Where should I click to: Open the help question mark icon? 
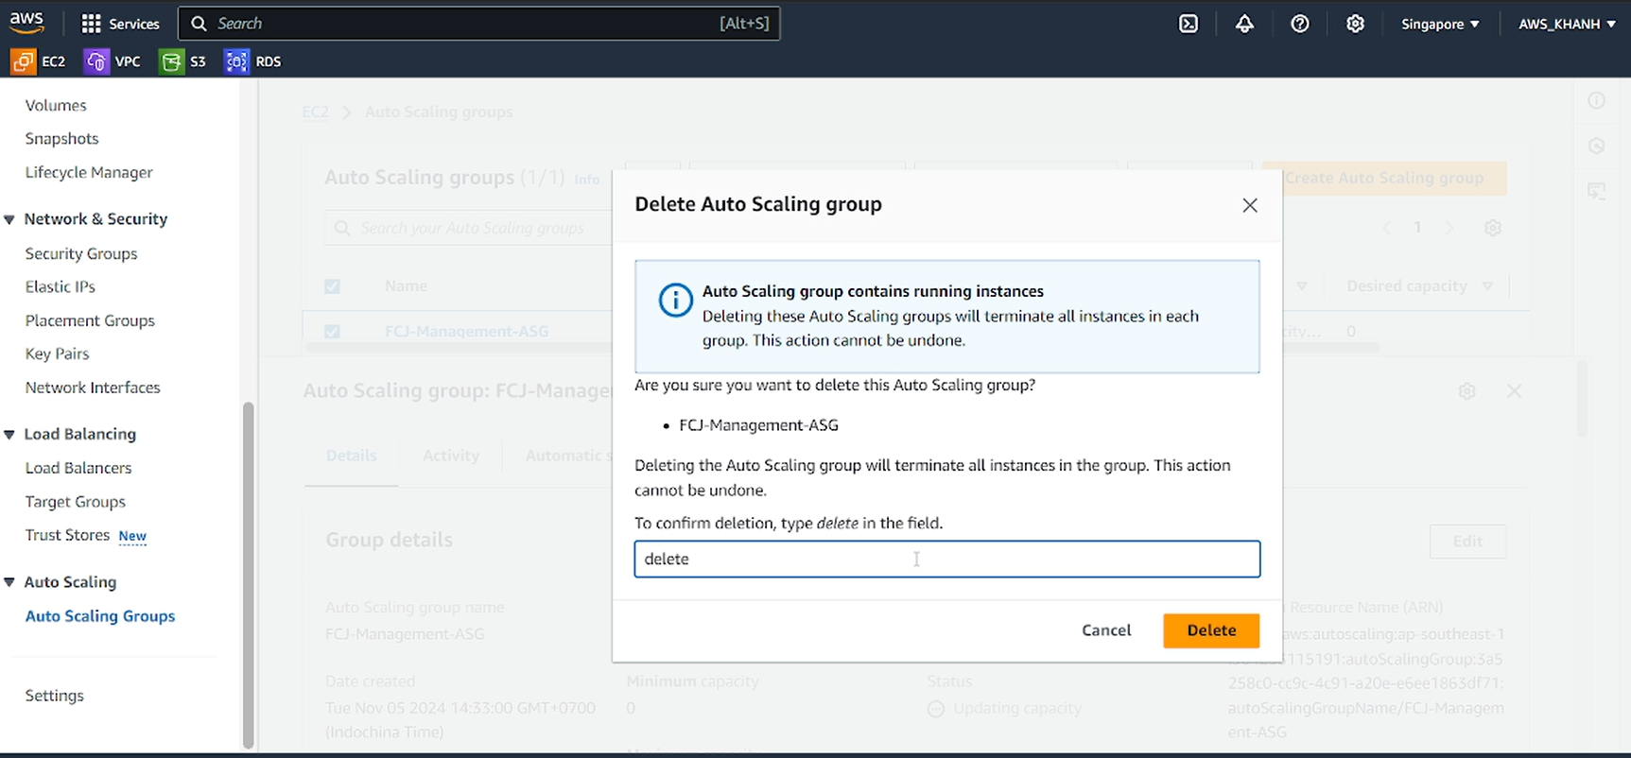tap(1300, 24)
